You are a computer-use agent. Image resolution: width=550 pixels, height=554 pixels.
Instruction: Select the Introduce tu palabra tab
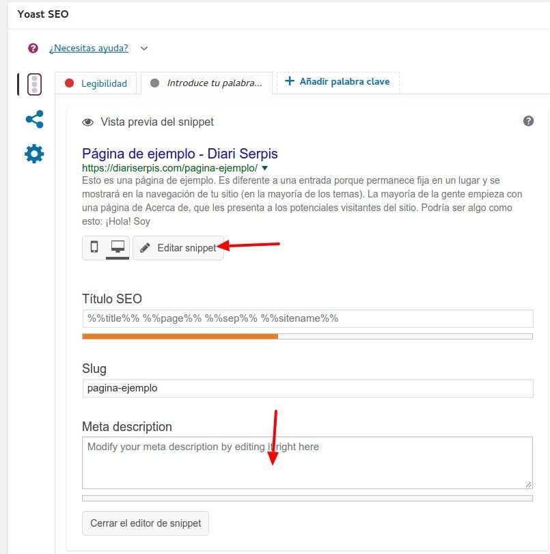coord(207,83)
